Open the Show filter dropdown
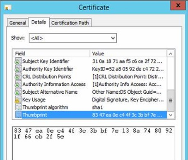This screenshot has height=160, width=188. [73, 38]
